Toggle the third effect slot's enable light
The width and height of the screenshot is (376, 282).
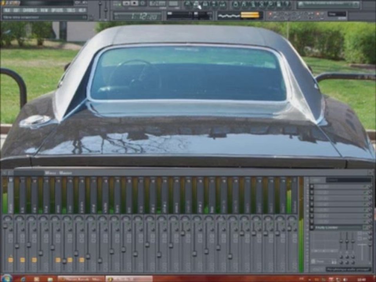pos(365,198)
